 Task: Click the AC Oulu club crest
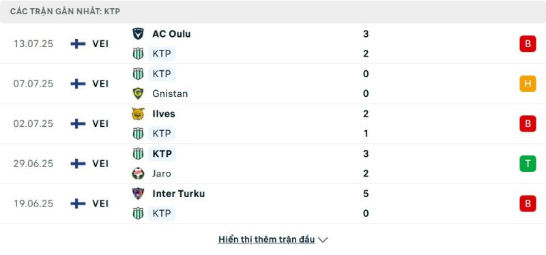tap(139, 33)
